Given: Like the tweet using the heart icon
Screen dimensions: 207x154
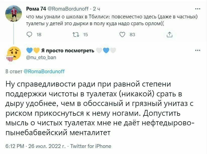Looking at the screenshot, I should (x=123, y=35).
